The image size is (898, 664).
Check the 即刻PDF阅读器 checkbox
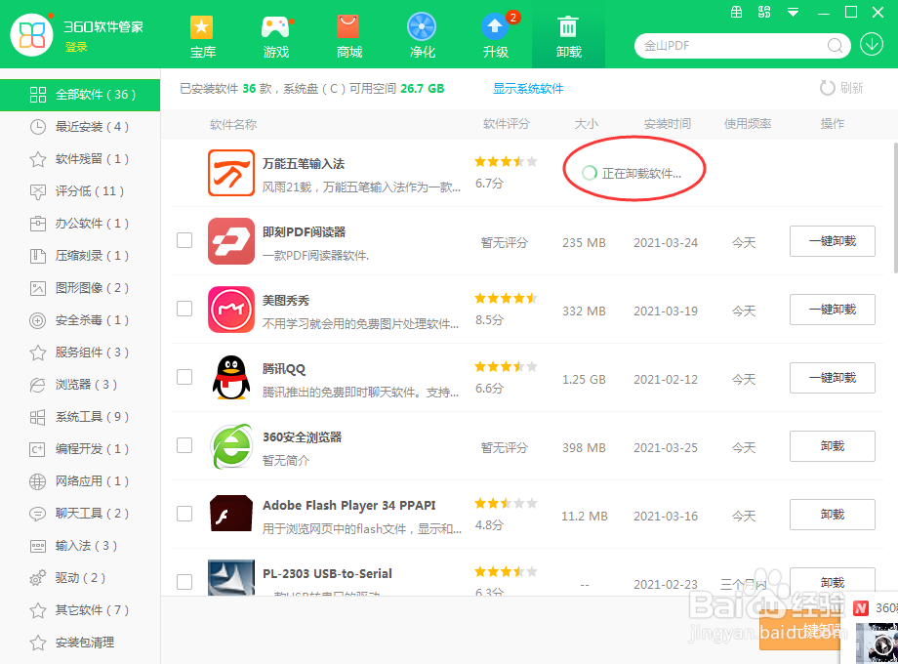(184, 241)
